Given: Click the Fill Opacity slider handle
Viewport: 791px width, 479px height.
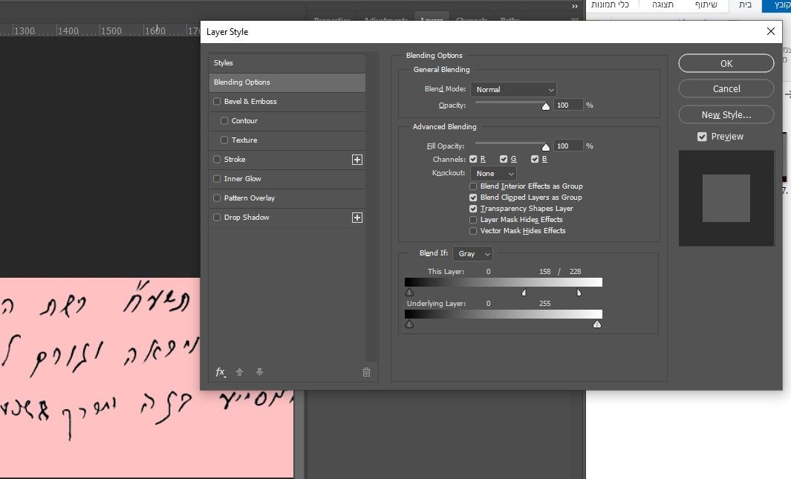Looking at the screenshot, I should [545, 147].
